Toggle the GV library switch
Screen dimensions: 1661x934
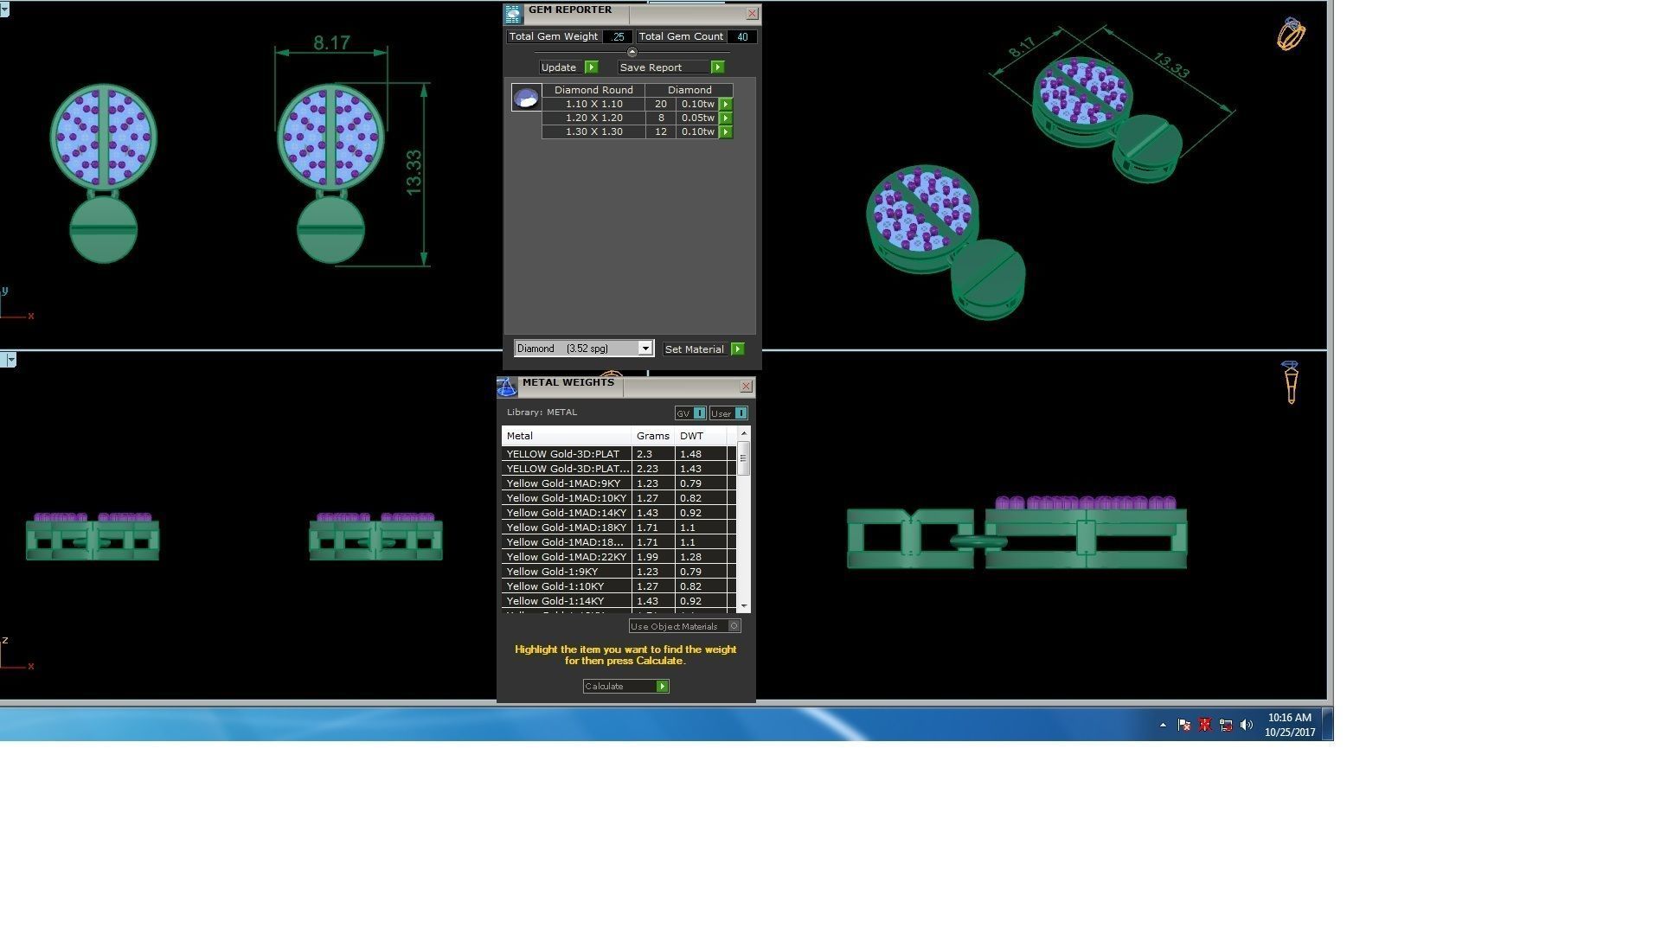point(699,413)
